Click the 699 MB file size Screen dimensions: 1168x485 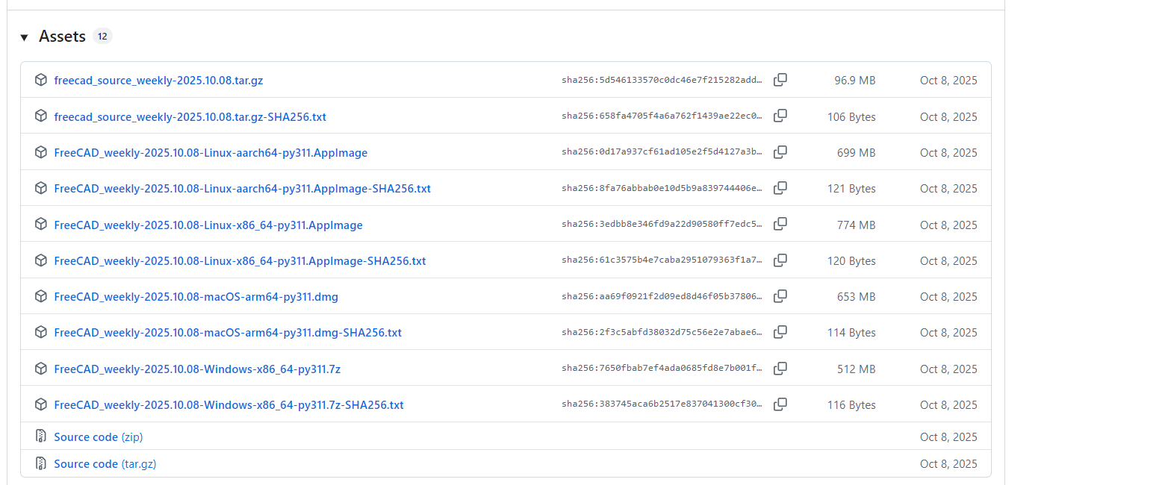[x=857, y=153]
